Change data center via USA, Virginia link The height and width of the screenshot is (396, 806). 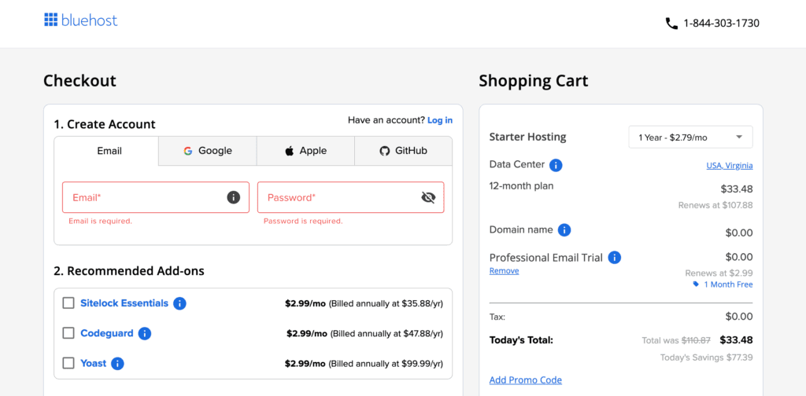729,166
